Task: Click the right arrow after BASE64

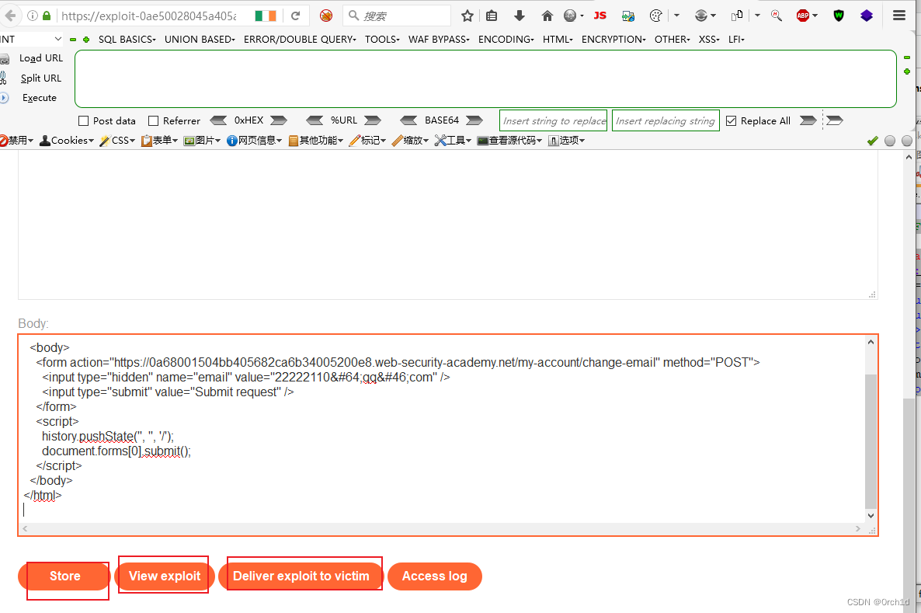Action: [474, 120]
